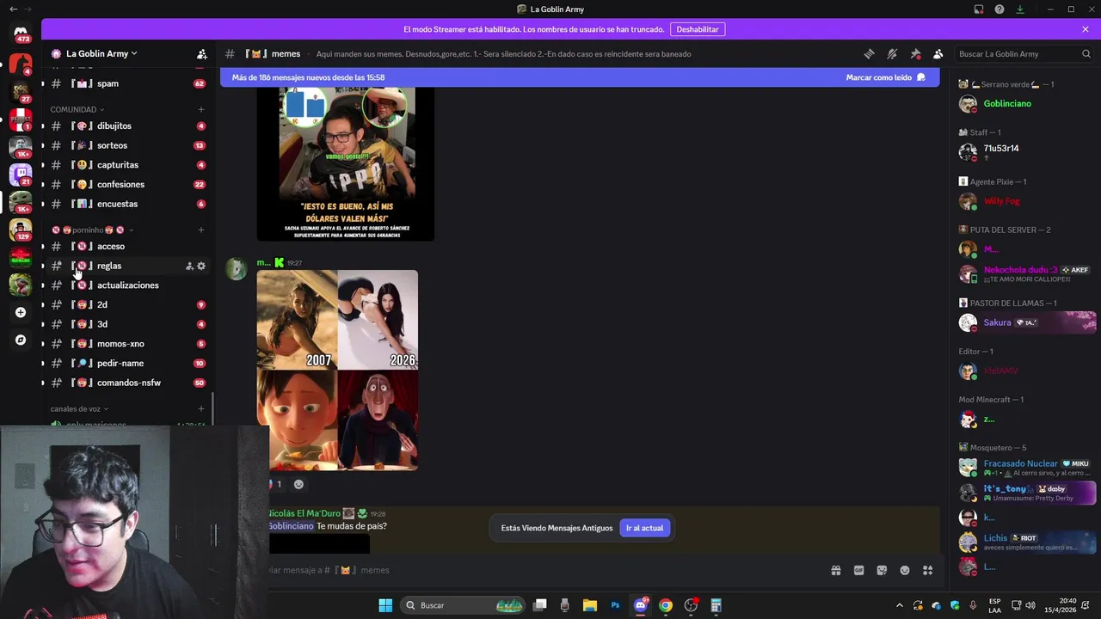Open the dibujitos channel
Viewport: 1101px width, 619px height.
[127, 126]
